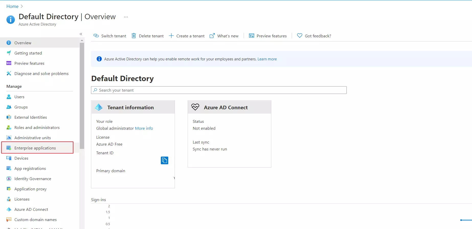Open More info link next to Global administrator
Image resolution: width=472 pixels, height=229 pixels.
point(144,128)
